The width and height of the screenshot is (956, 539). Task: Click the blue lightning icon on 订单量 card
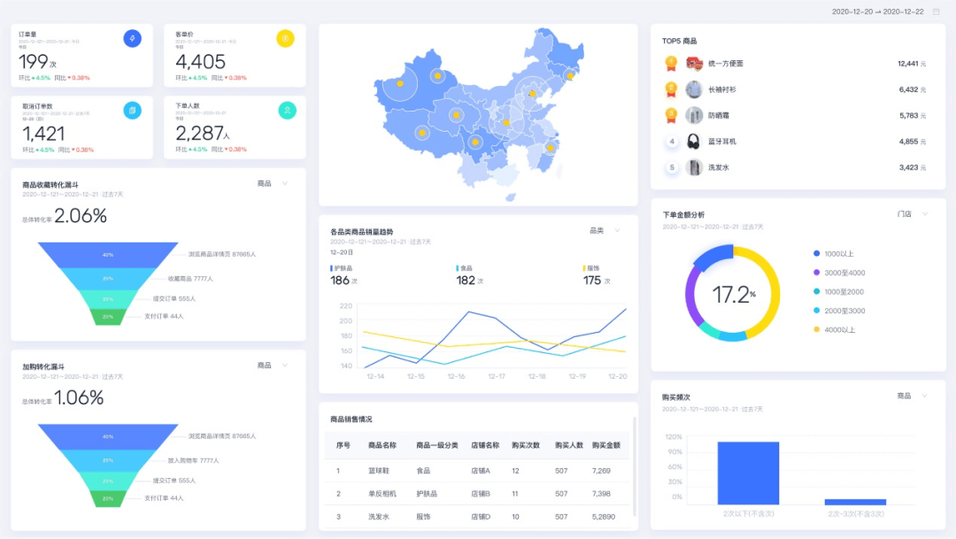tap(132, 38)
